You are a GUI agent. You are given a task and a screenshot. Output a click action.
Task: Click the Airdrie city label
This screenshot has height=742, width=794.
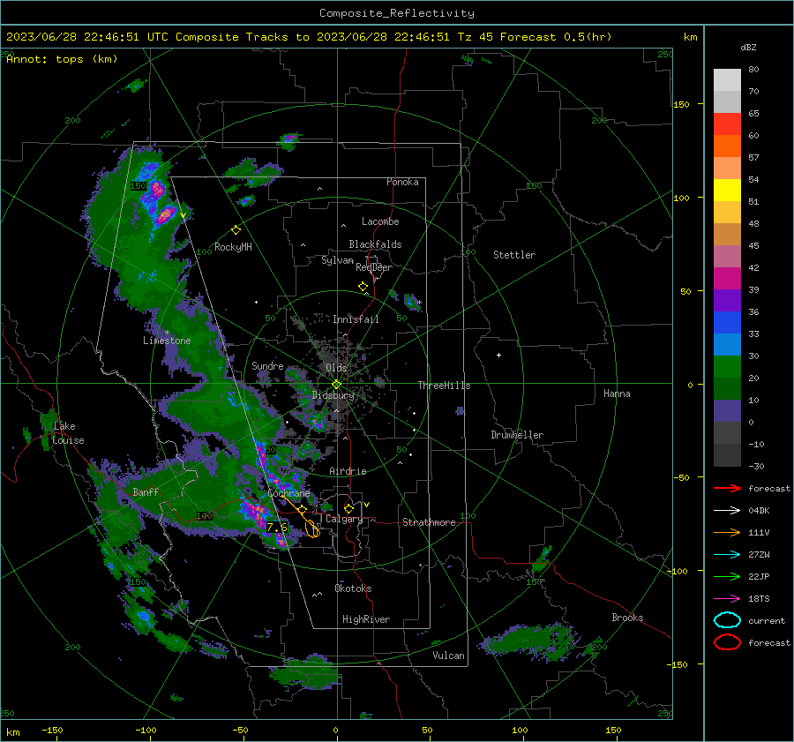(x=348, y=471)
